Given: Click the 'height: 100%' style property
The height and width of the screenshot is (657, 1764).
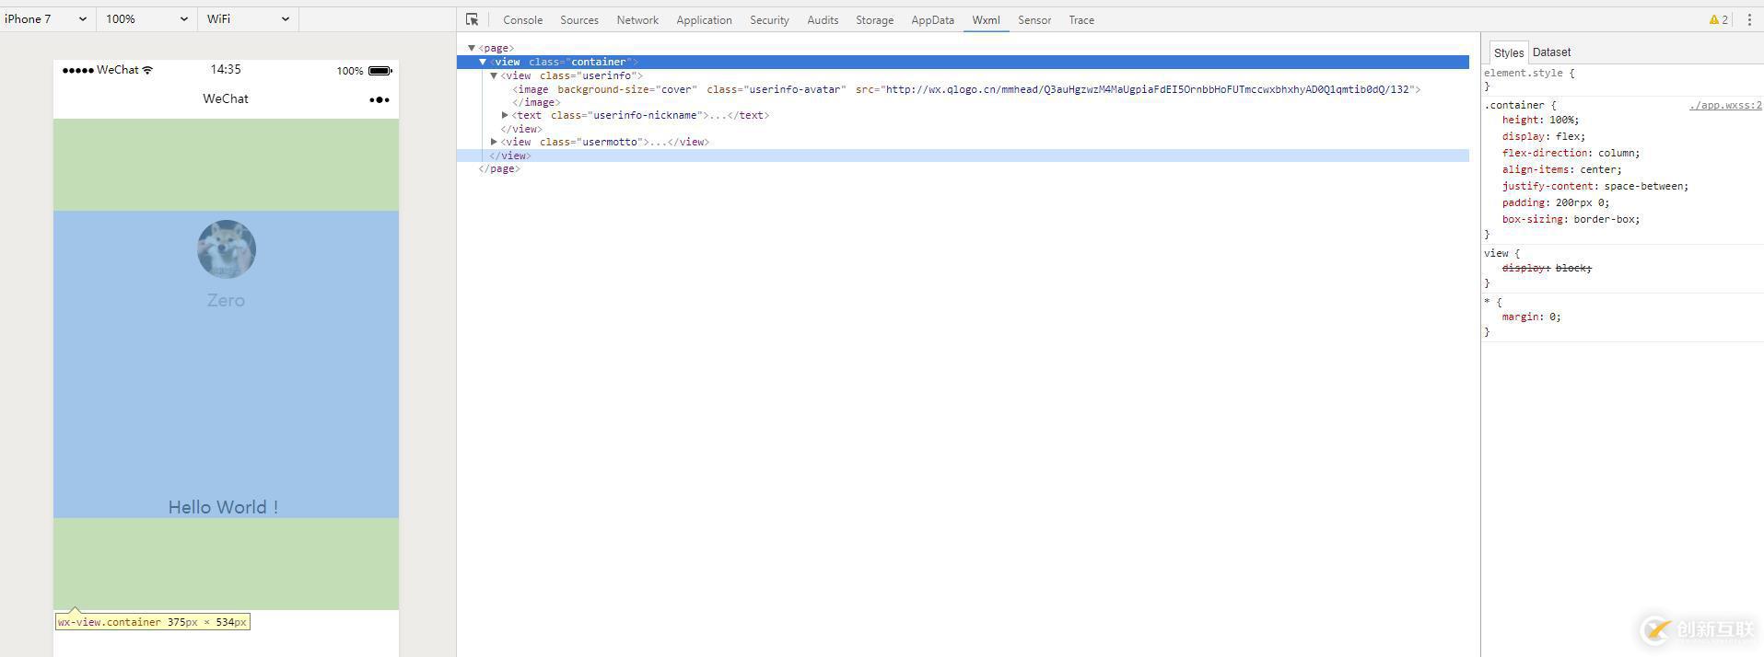Looking at the screenshot, I should pyautogui.click(x=1539, y=120).
